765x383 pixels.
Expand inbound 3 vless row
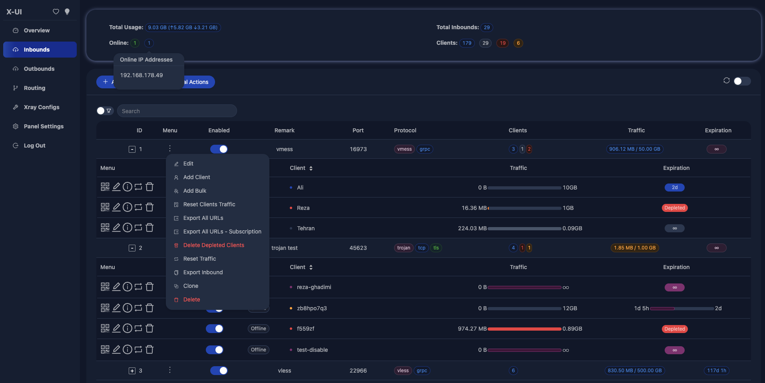click(x=132, y=371)
